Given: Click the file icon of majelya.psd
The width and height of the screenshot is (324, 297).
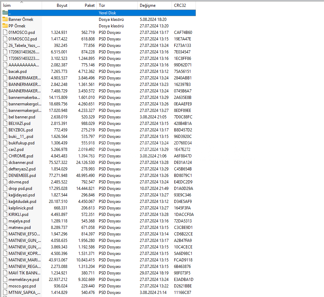Looking at the screenshot, I should coord(5,221).
